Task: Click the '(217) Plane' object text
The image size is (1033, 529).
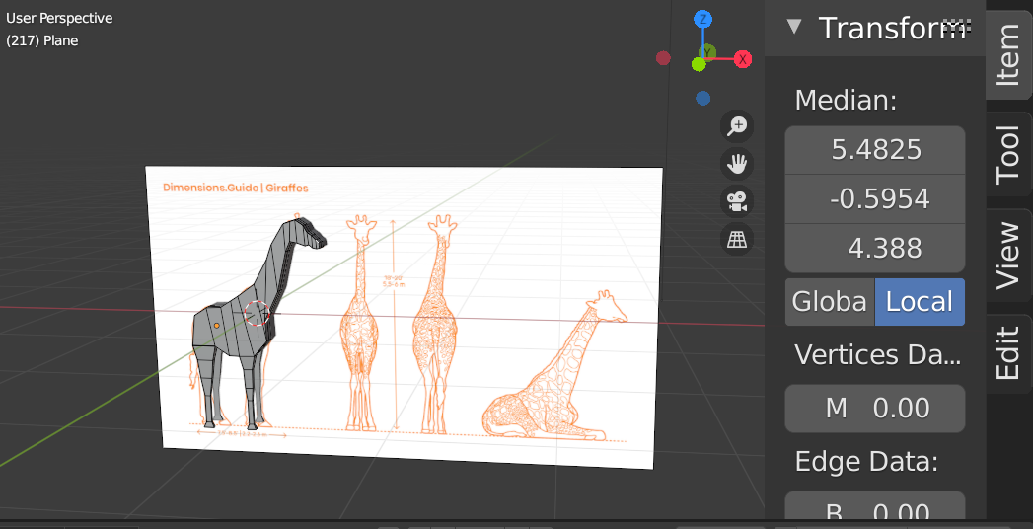Action: (x=42, y=40)
